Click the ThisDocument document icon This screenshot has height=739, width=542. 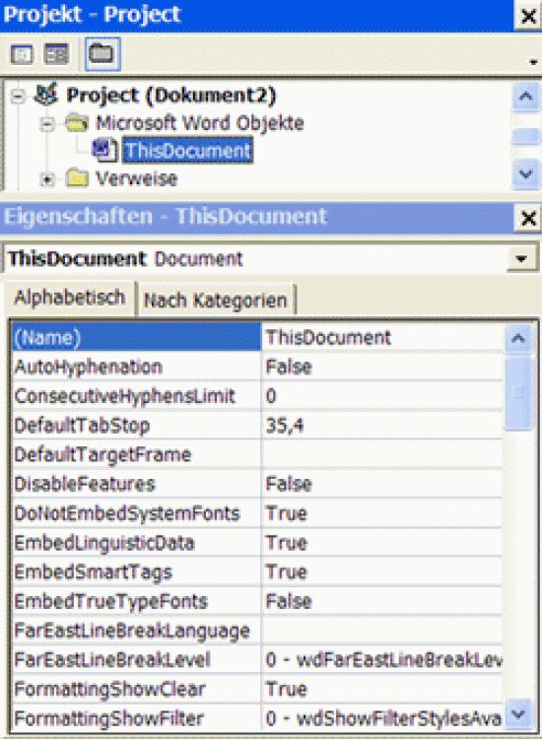[x=104, y=150]
